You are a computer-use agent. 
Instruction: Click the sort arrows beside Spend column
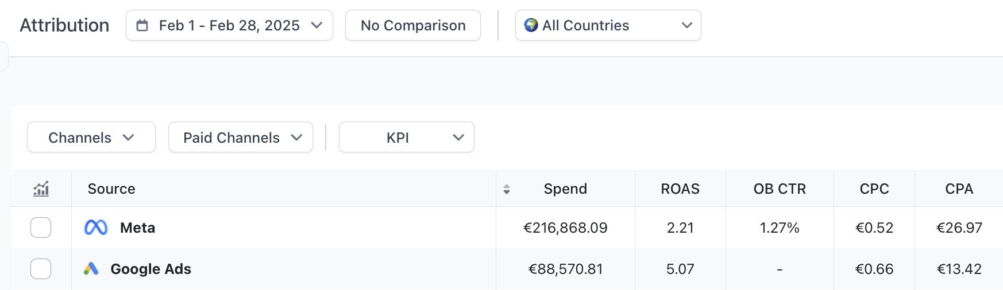507,189
